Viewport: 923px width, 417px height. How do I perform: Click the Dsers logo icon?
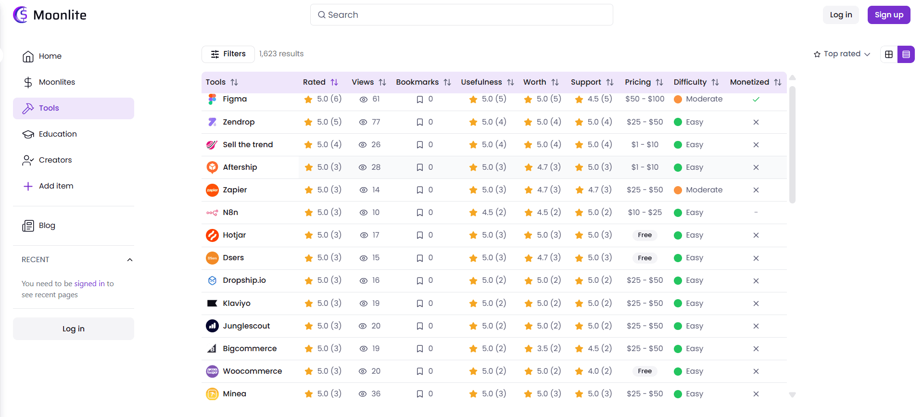[x=212, y=258]
